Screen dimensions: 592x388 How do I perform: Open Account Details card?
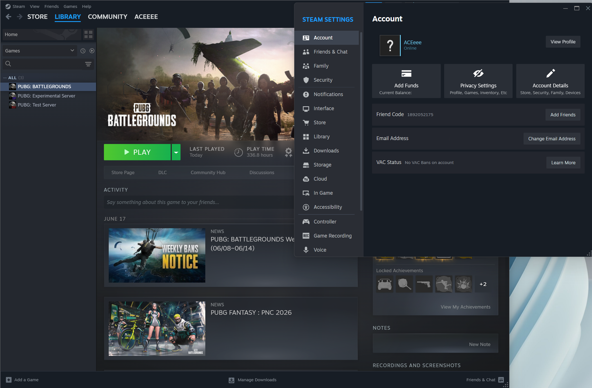coord(550,81)
